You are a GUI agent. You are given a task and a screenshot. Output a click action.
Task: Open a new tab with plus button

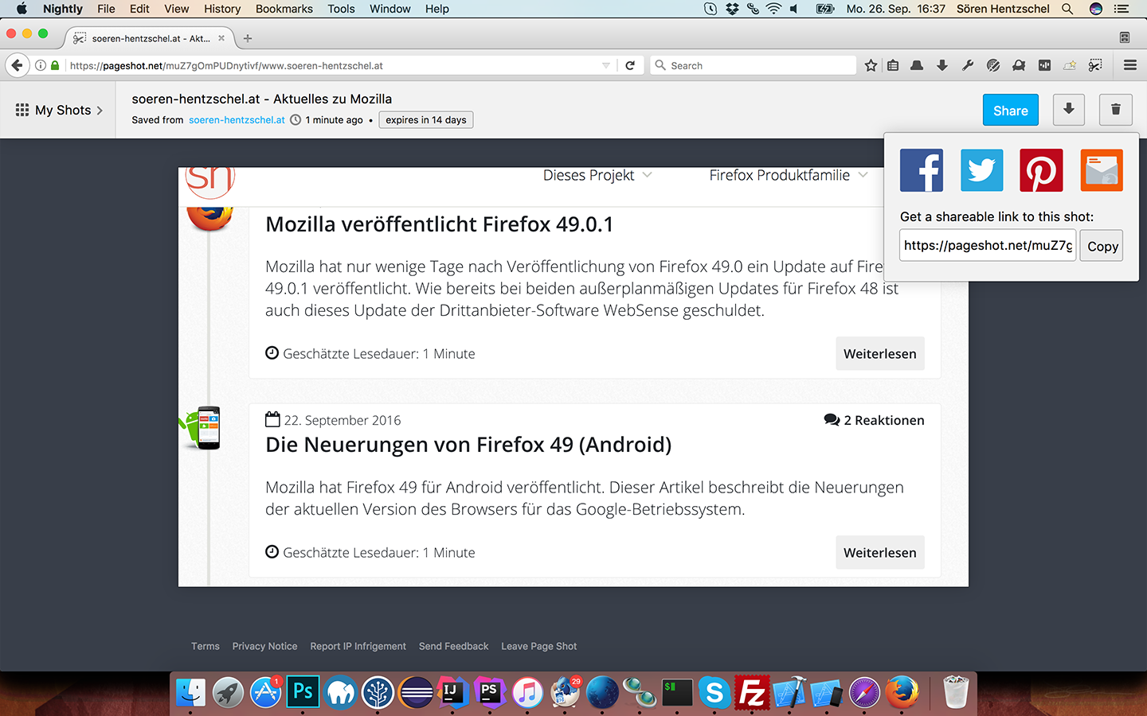(x=248, y=38)
